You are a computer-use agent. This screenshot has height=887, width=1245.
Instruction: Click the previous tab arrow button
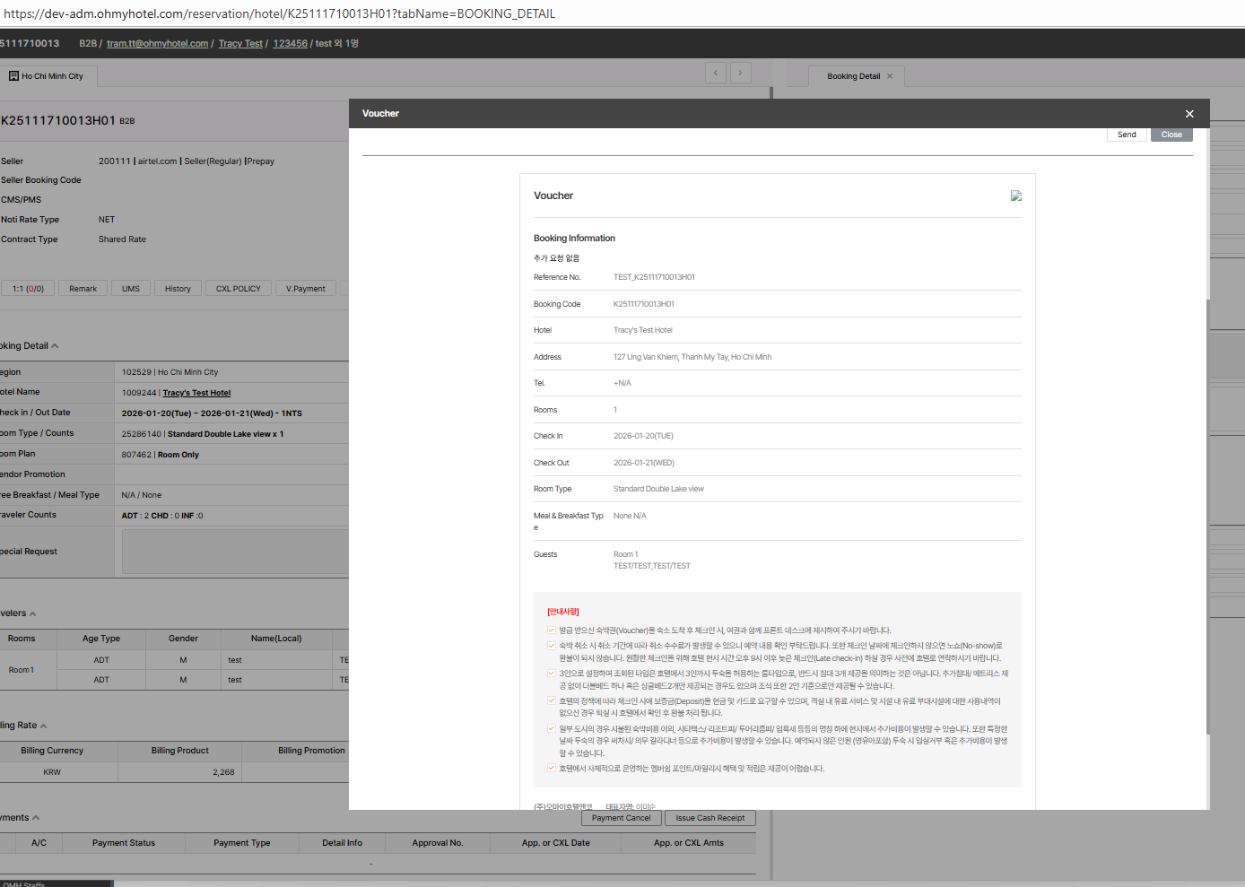tap(716, 73)
